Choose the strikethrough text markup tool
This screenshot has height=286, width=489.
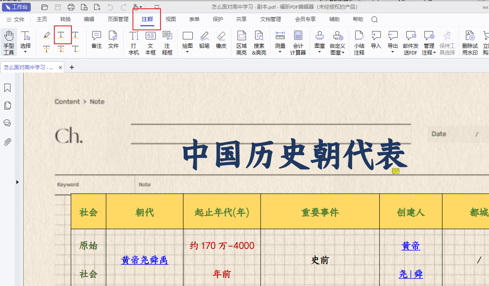[47, 49]
